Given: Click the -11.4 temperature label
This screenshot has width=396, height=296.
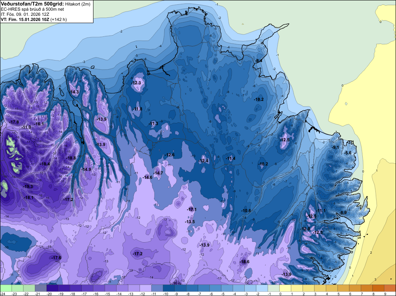Looking at the screenshot, I should point(230,158).
